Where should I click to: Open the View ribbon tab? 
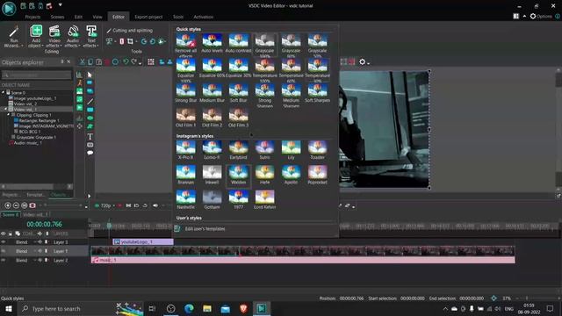point(97,17)
